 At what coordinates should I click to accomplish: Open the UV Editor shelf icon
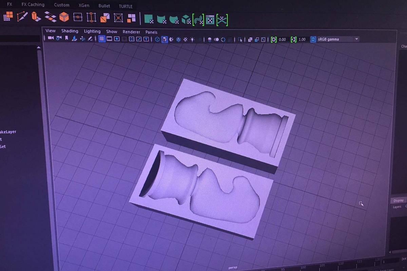[210, 20]
